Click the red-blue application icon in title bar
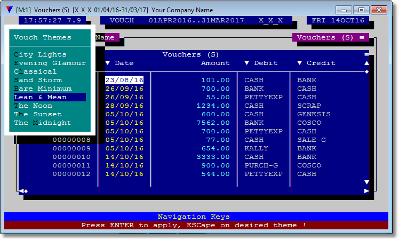This screenshot has height=240, width=399. click(x=10, y=10)
